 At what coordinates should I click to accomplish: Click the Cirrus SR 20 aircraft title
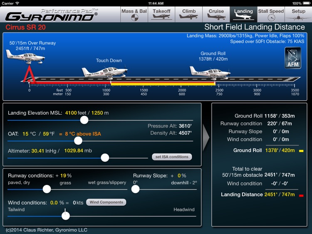tap(25, 27)
